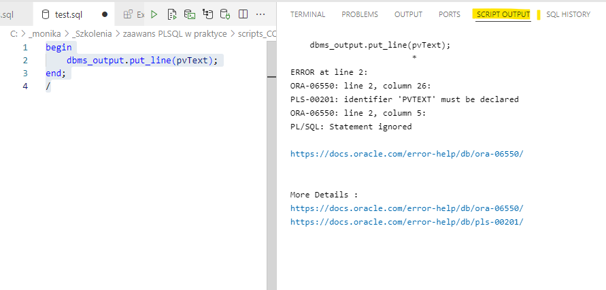Show the PORTS panel tab
Image resolution: width=606 pixels, height=290 pixels.
[x=449, y=14]
